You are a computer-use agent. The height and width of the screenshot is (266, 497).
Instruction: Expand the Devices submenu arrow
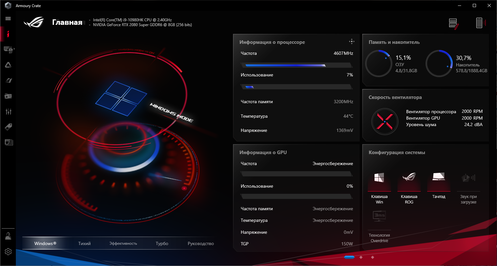[x=14, y=49]
